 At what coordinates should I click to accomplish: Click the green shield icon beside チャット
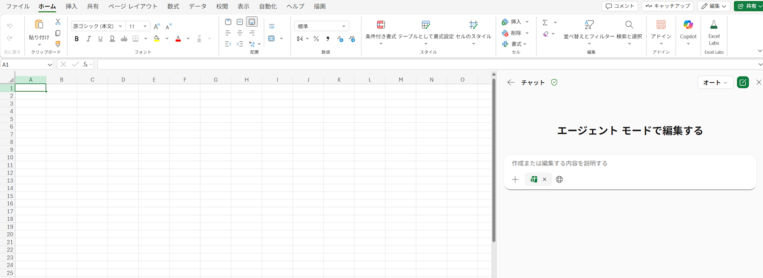coord(554,82)
